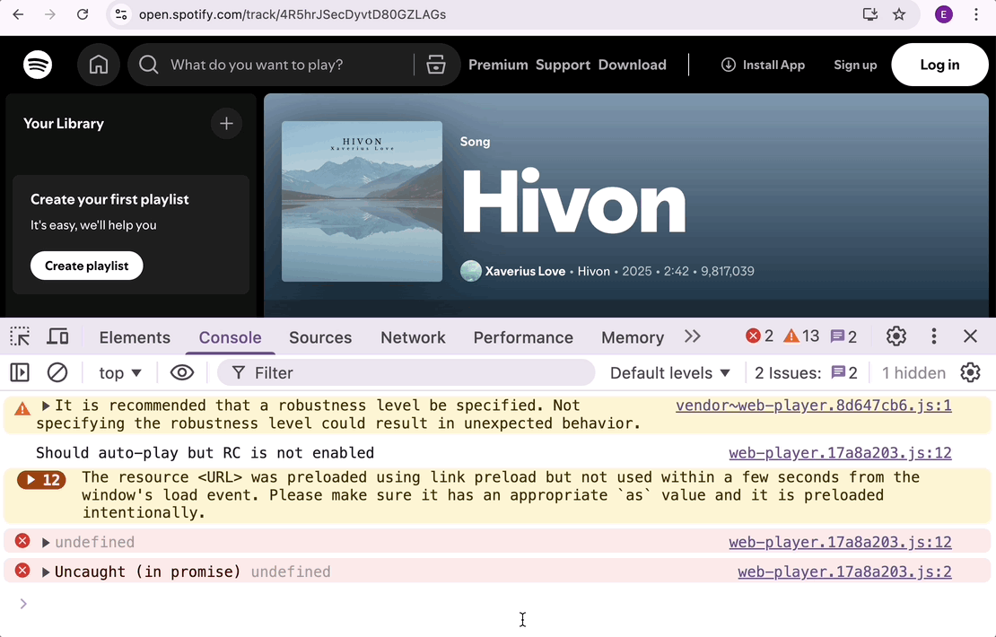Create live expression with eye icon
The image size is (996, 637).
181,373
